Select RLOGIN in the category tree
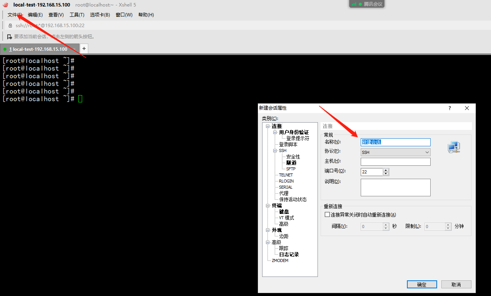 (286, 181)
